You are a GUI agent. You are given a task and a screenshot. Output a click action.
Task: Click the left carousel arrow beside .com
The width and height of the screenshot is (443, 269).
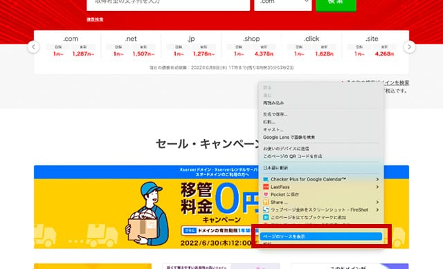point(34,47)
